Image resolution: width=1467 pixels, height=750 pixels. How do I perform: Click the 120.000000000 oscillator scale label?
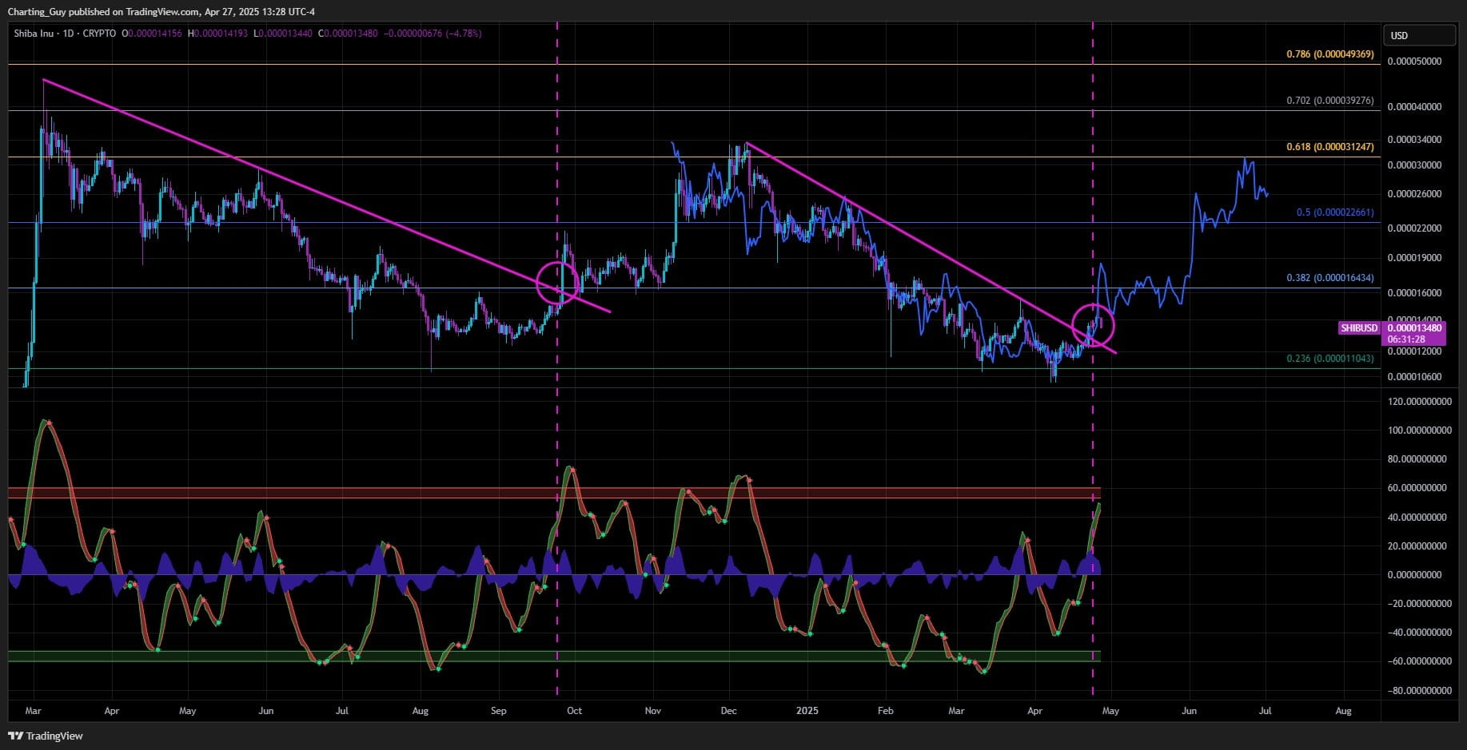point(1419,402)
